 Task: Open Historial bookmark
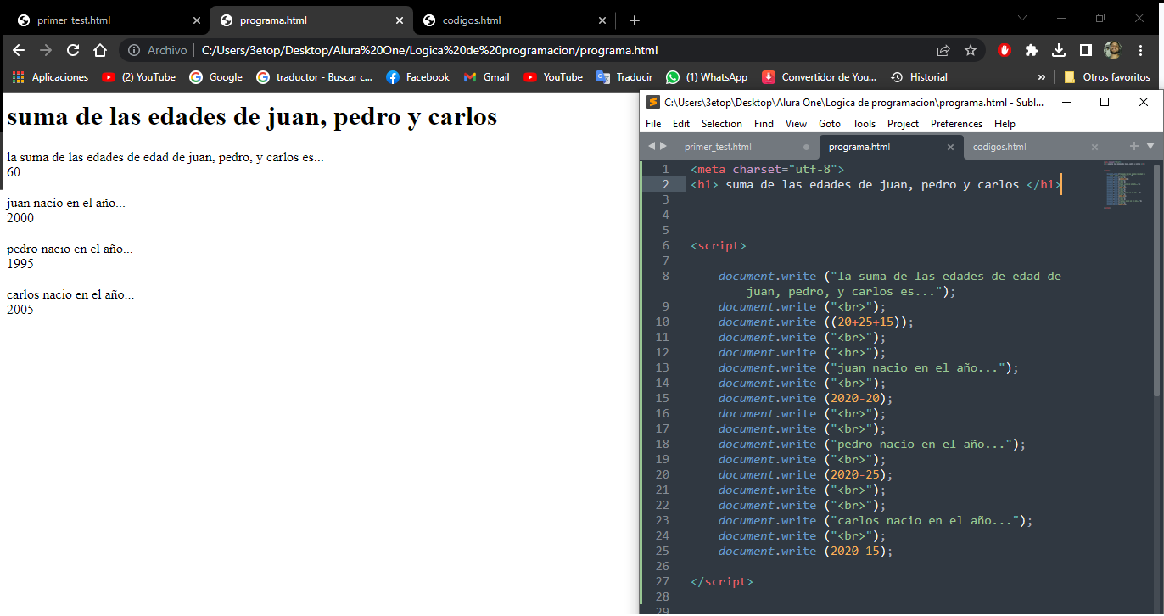[918, 77]
